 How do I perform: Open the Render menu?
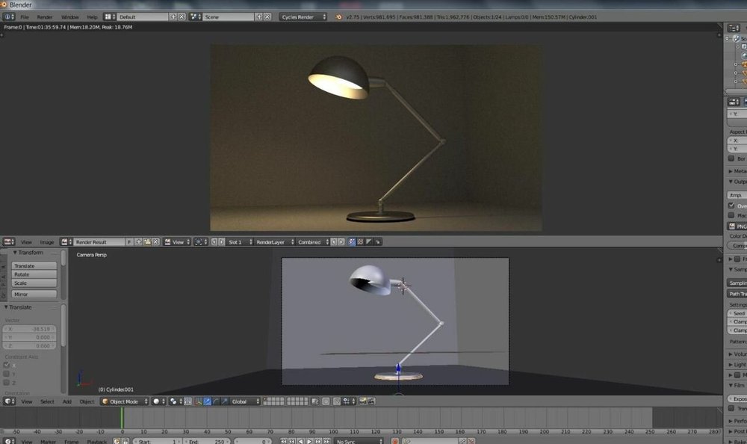(45, 16)
